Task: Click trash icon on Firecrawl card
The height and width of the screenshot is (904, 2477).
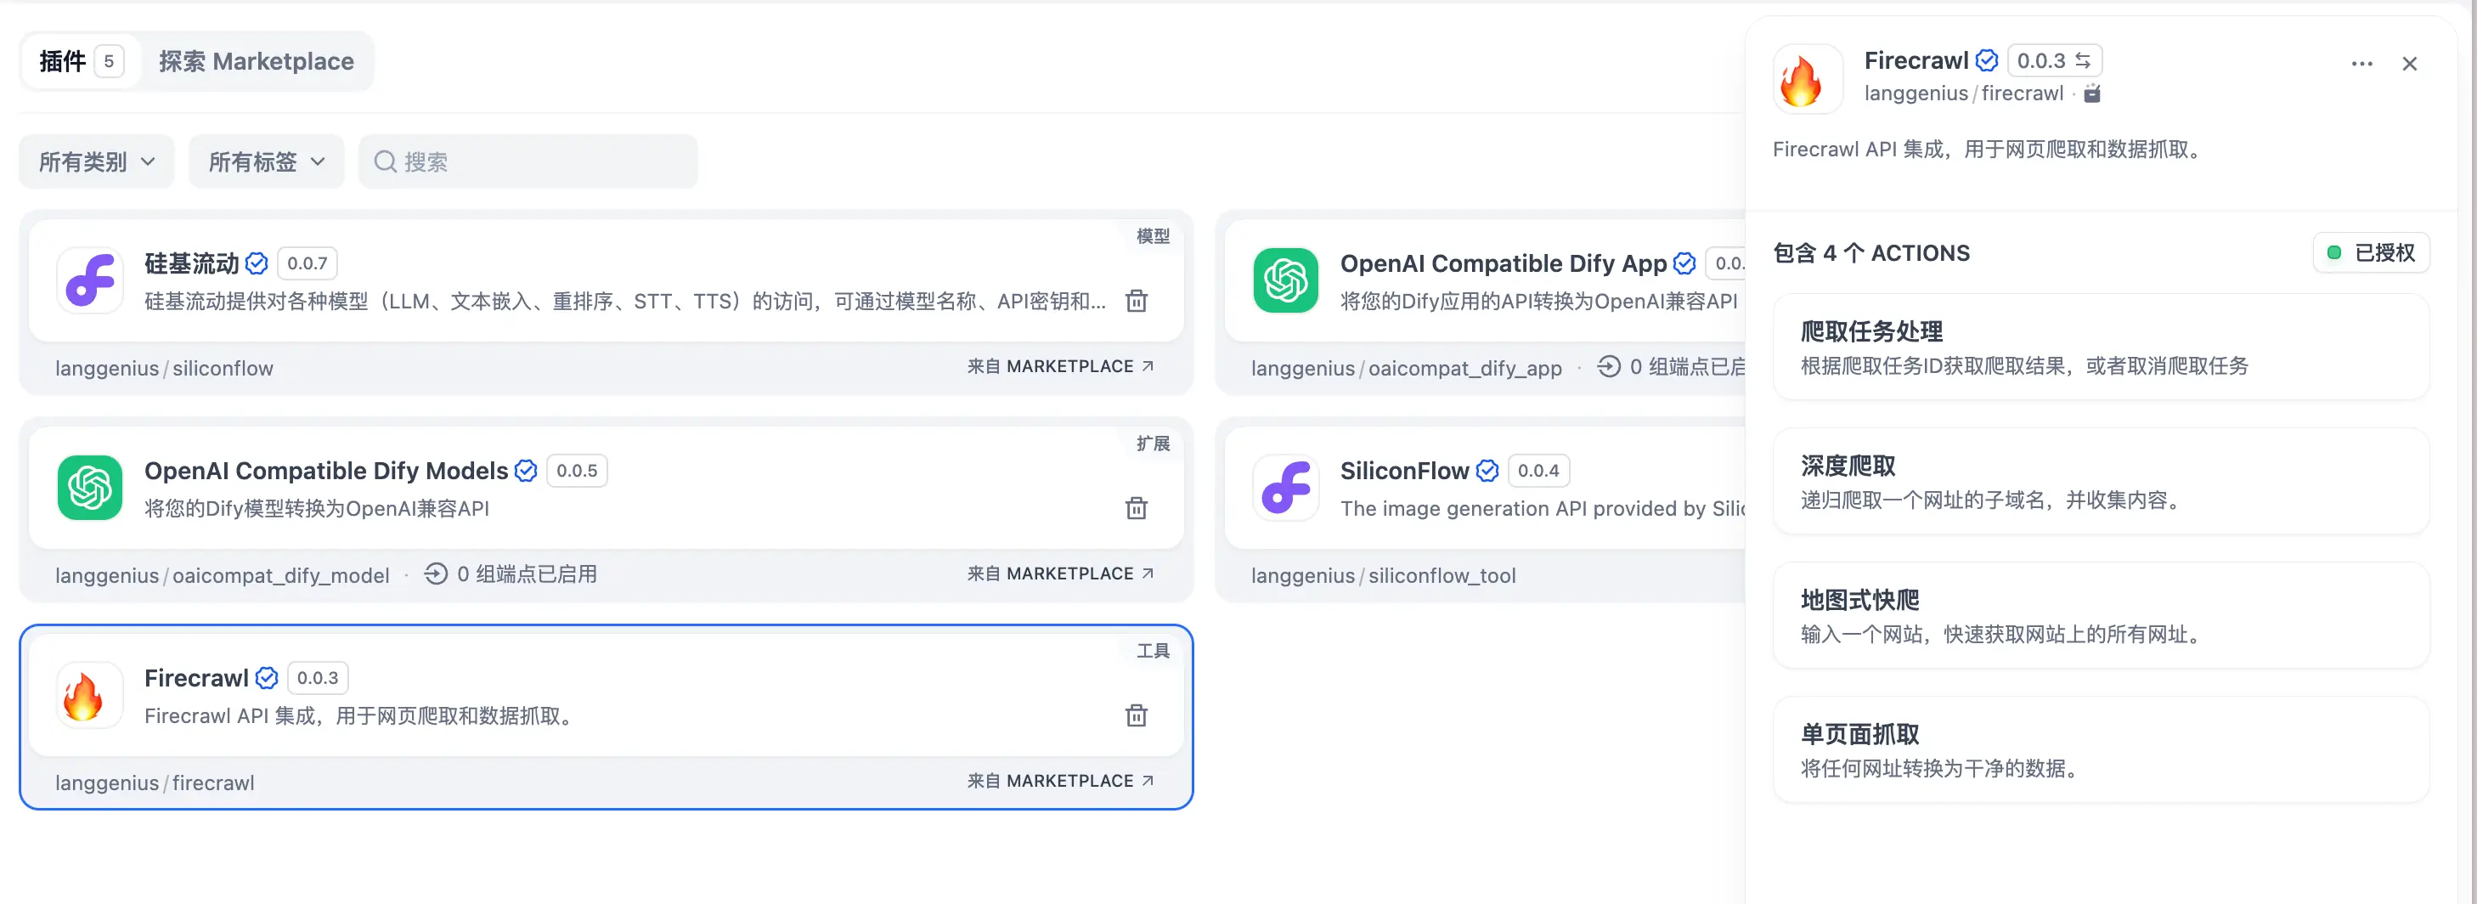Action: (1136, 715)
